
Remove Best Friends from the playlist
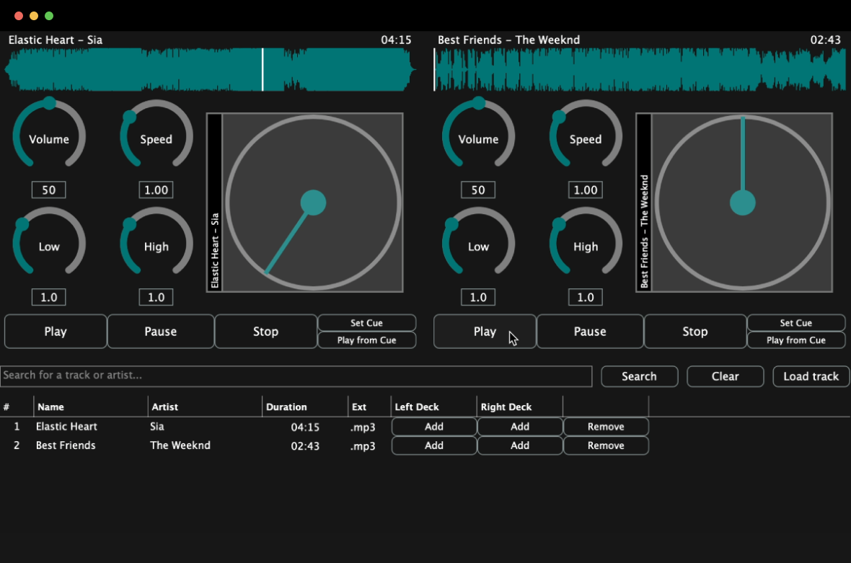click(x=605, y=445)
